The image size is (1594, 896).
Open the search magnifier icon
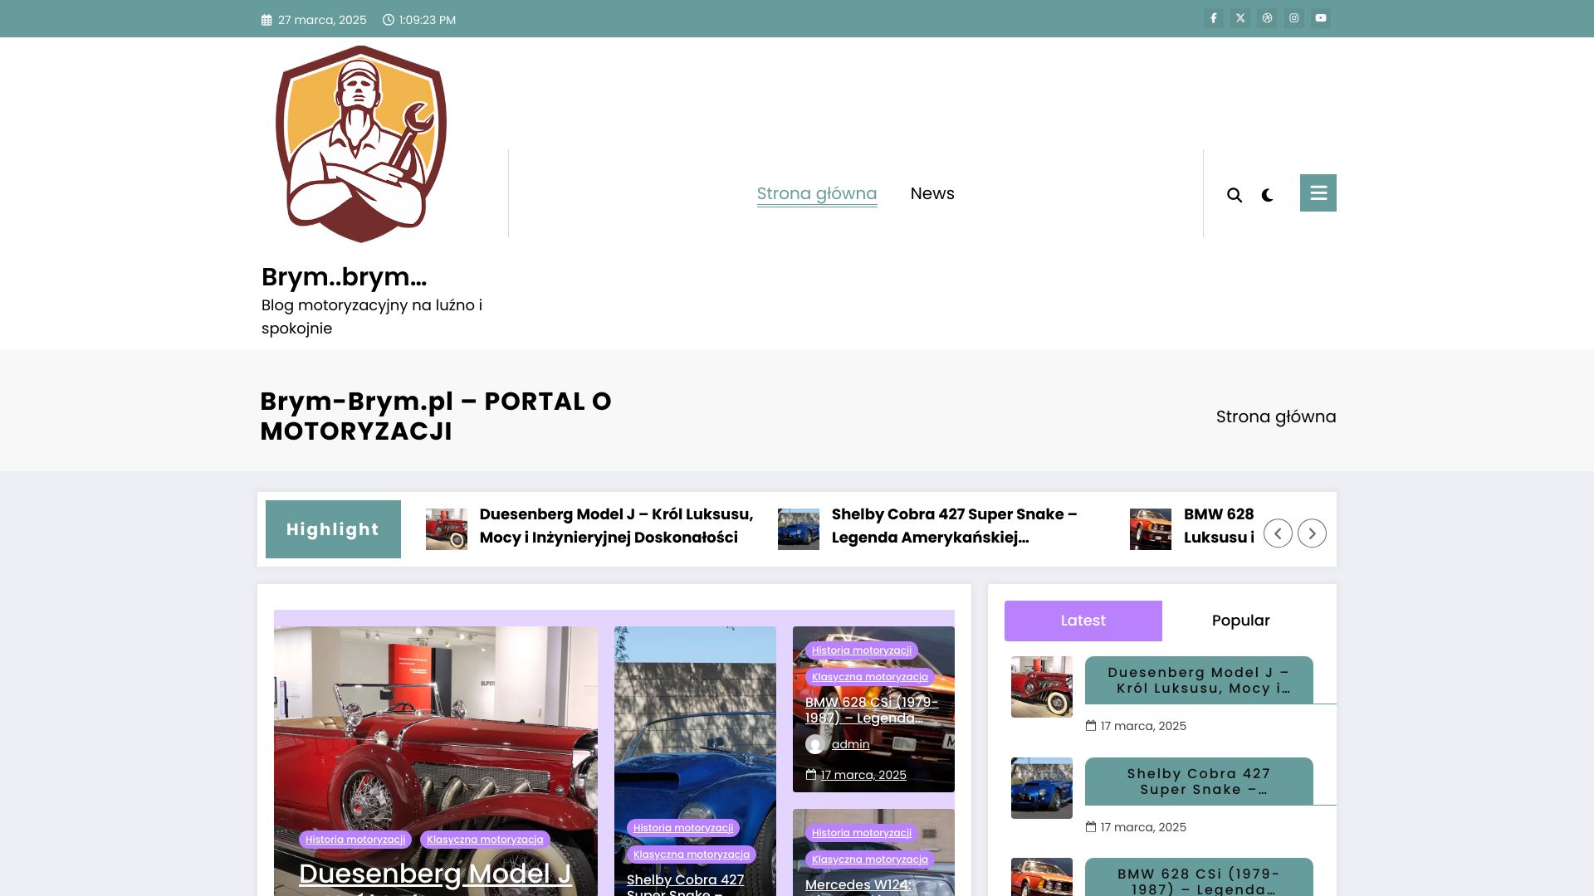[x=1235, y=195]
